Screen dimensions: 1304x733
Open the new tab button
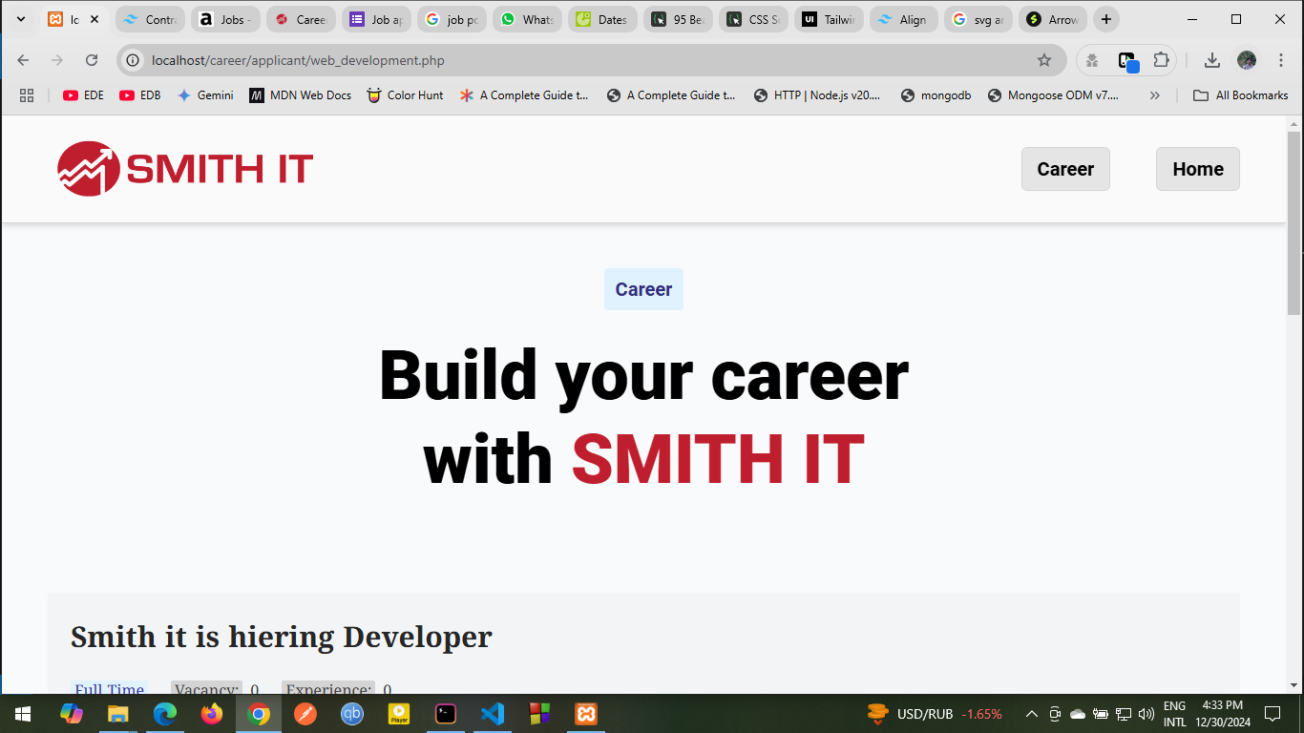click(1105, 19)
